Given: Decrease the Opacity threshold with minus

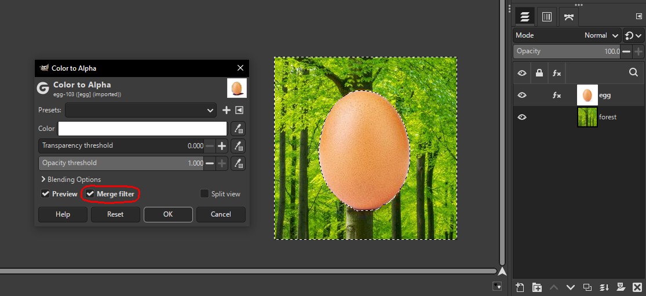Looking at the screenshot, I should [210, 163].
